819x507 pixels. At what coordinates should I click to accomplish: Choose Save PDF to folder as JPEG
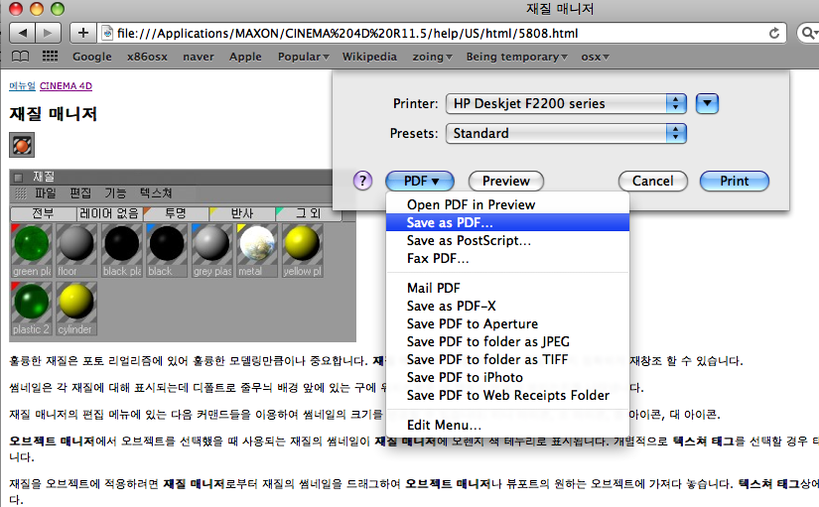tap(507, 341)
